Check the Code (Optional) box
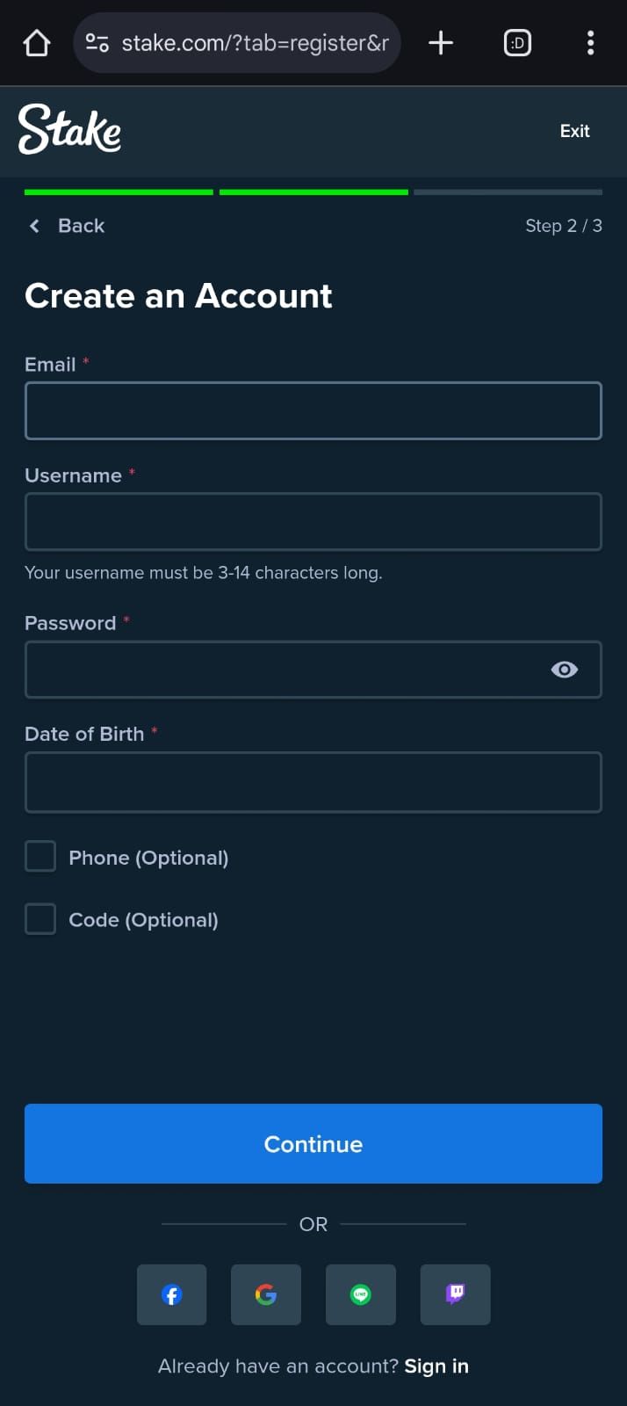The height and width of the screenshot is (1406, 627). [x=40, y=919]
